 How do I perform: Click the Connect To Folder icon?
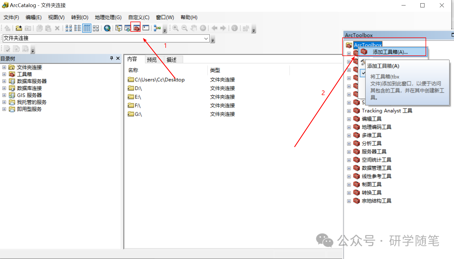pyautogui.click(x=19, y=28)
